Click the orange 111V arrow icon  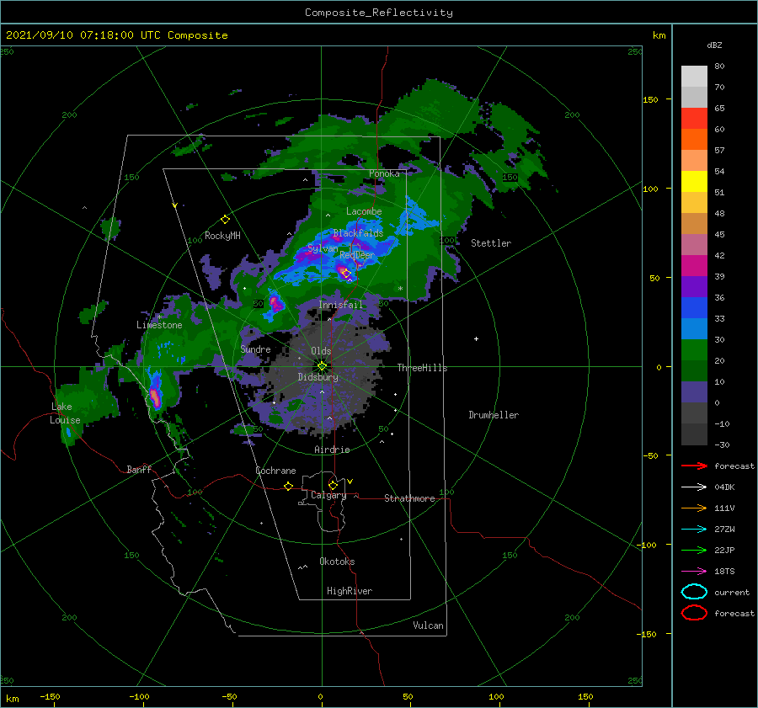coord(694,508)
